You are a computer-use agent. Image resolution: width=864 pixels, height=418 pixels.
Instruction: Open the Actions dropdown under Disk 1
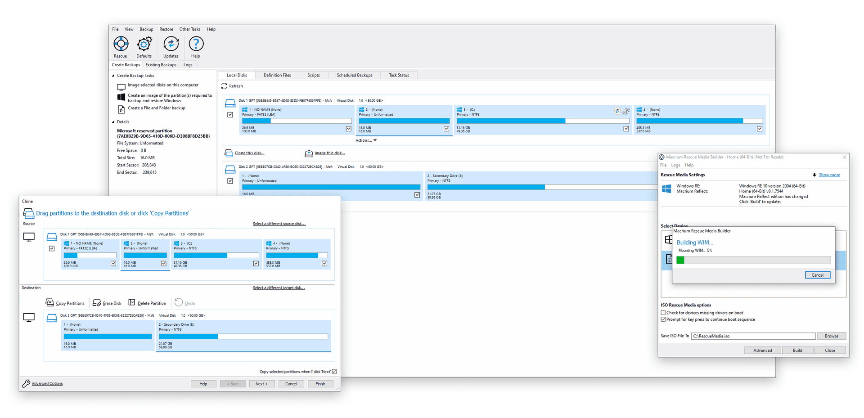pos(366,140)
